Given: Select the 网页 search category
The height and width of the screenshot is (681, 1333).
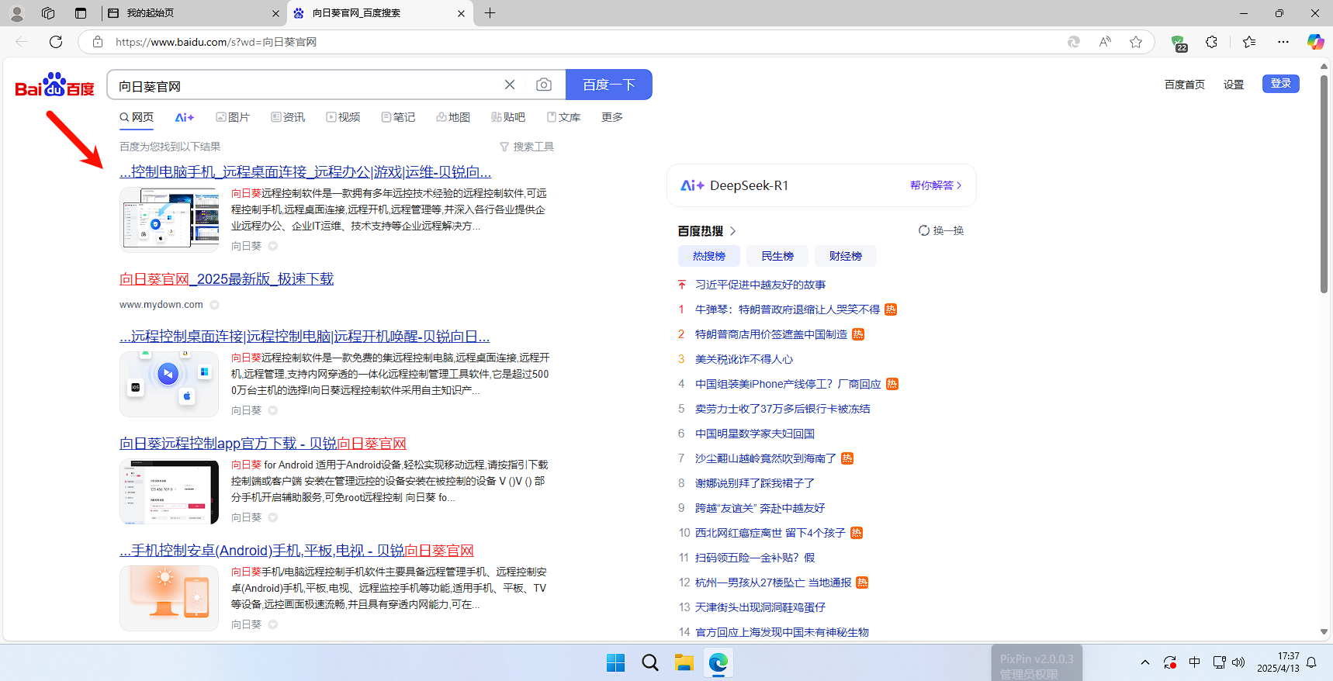Looking at the screenshot, I should pos(137,117).
